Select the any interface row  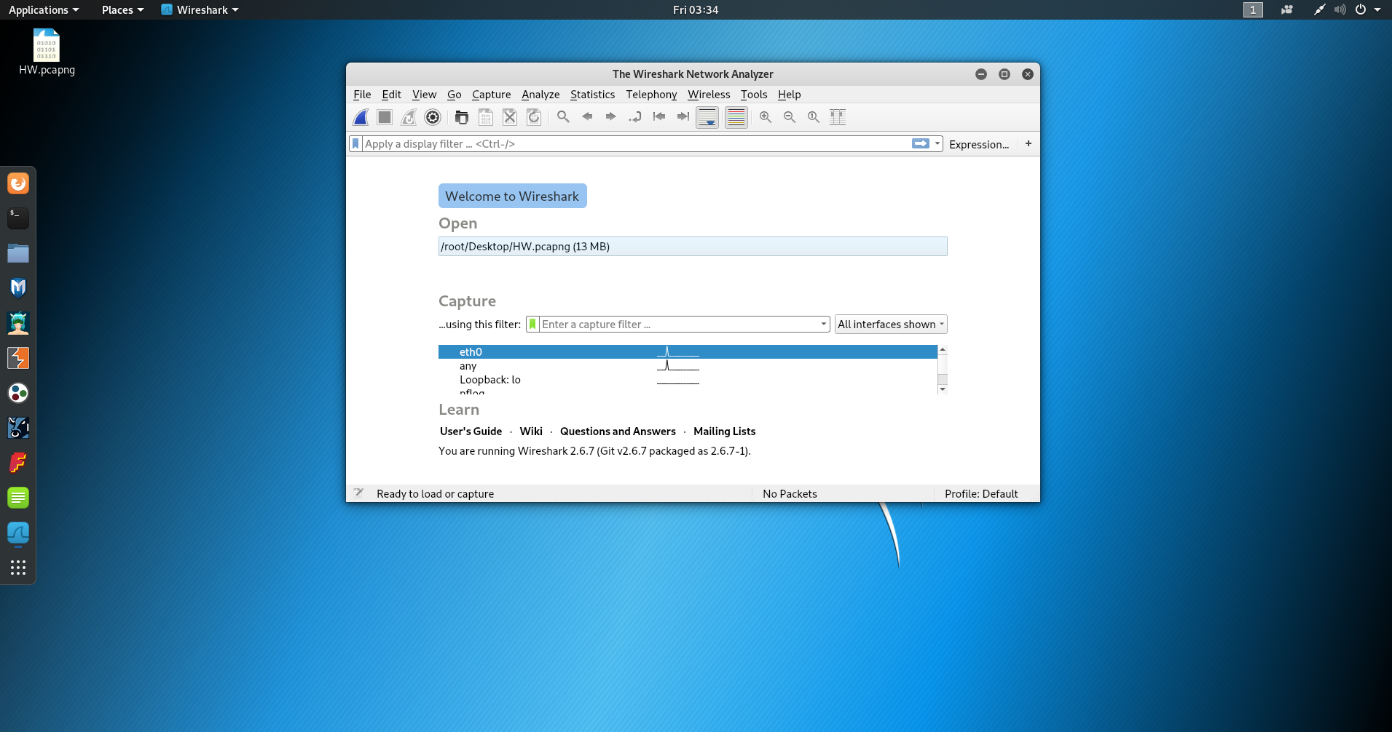[688, 366]
